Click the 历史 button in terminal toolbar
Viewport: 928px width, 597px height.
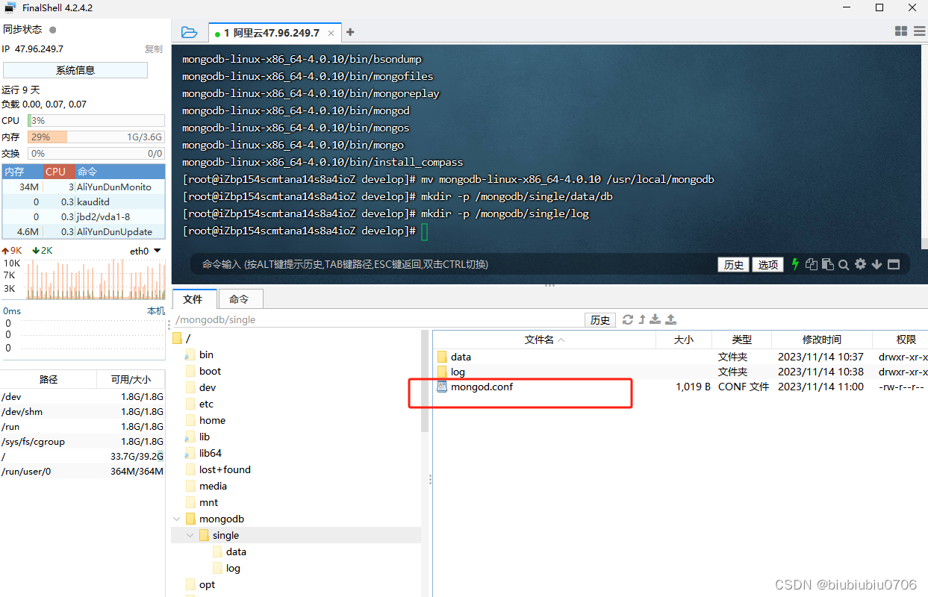[732, 263]
